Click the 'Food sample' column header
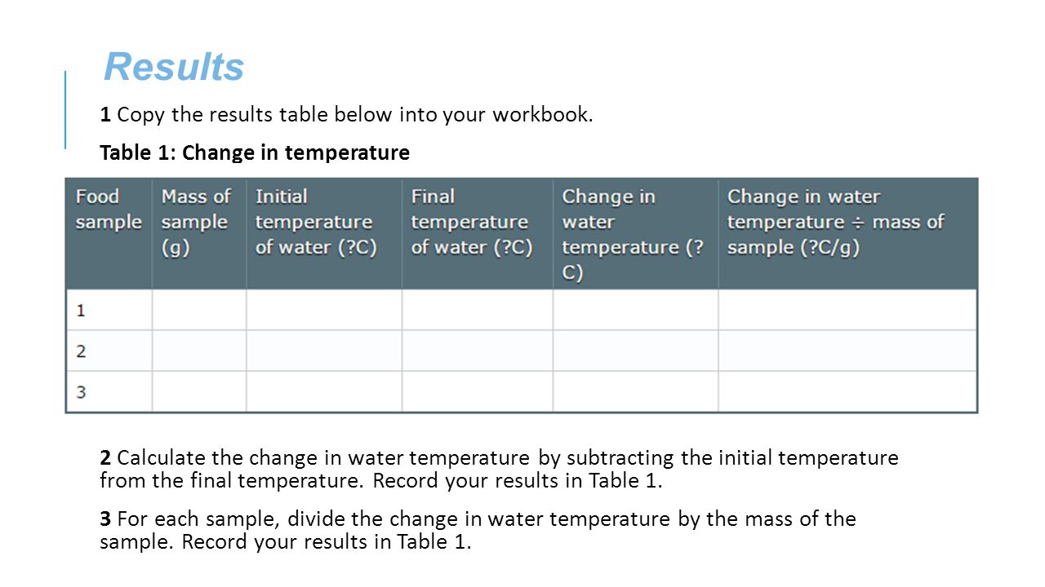The width and height of the screenshot is (1045, 587). coord(109,233)
